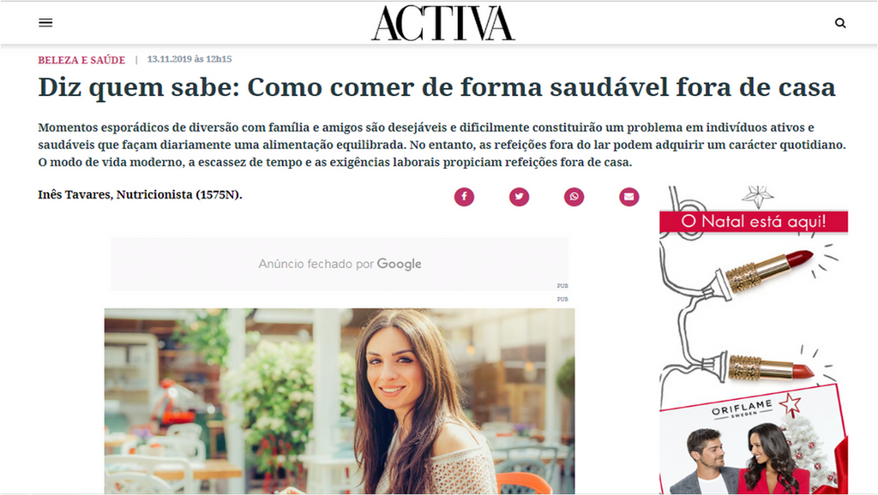
Task: Click the search magnifier icon
Action: 840,23
